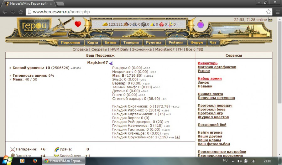Open the Ваш фотоальбом link
The width and height of the screenshot is (282, 165).
(x=214, y=144)
